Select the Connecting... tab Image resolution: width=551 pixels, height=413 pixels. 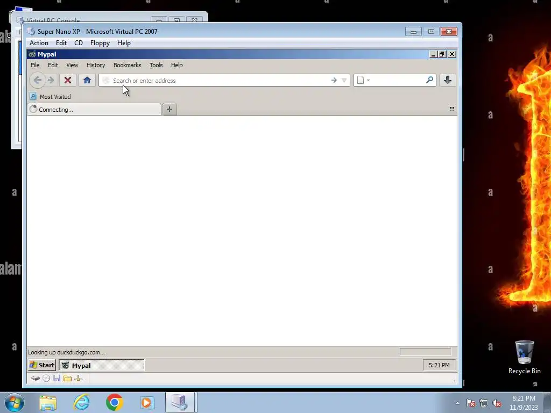pyautogui.click(x=94, y=110)
